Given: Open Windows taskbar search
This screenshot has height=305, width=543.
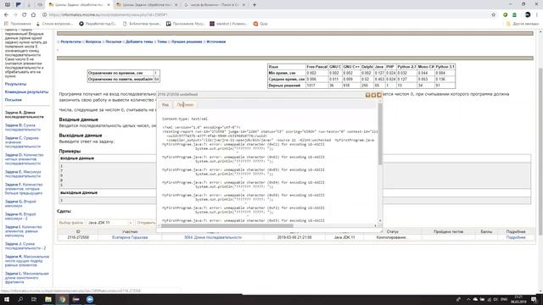Looking at the screenshot, I should [x=20, y=299].
